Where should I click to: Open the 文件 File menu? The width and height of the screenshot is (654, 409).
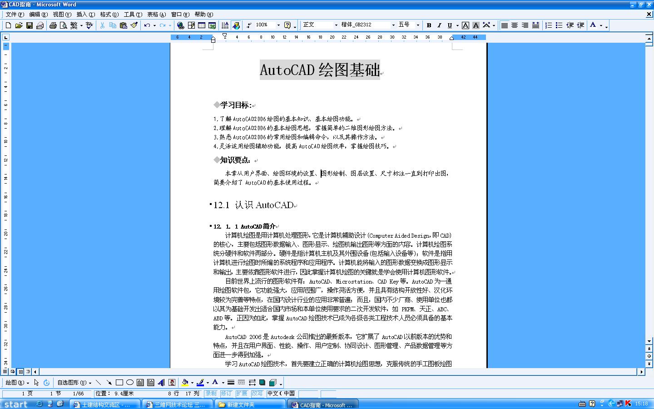click(15, 15)
